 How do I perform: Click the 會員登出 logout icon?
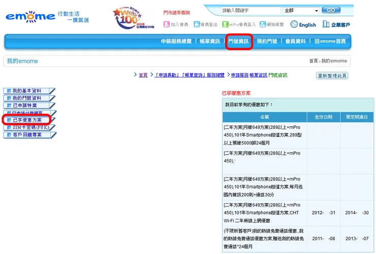coord(197,24)
